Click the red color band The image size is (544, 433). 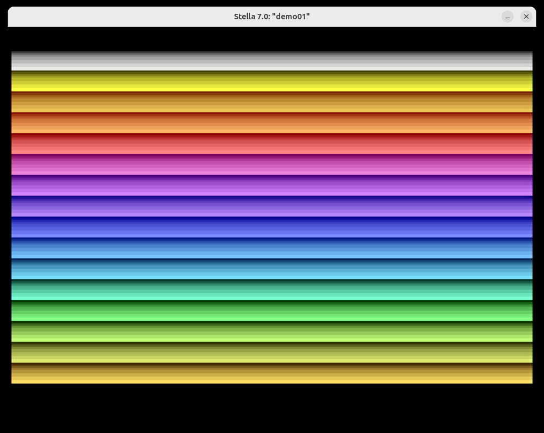click(x=271, y=144)
